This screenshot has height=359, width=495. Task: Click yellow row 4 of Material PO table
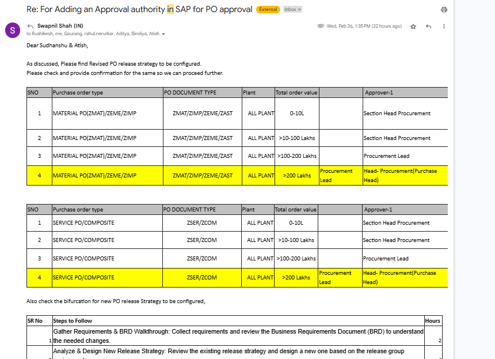pos(94,175)
